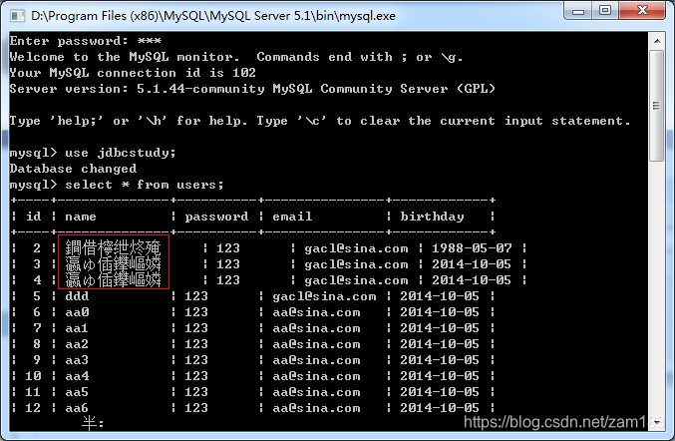The image size is (675, 441).
Task: Click the 'Enter password: ***' line
Action: (85, 41)
